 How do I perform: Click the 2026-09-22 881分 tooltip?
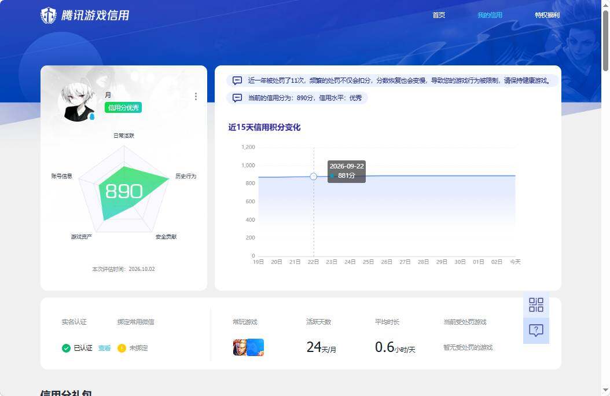[347, 171]
